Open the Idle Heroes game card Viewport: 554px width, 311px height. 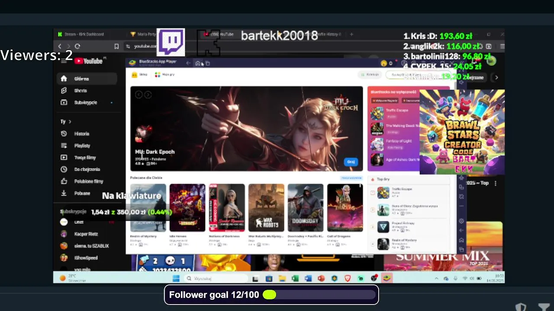tap(187, 208)
